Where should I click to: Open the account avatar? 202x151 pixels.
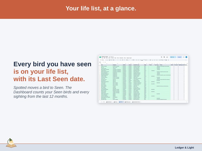(x=186, y=57)
